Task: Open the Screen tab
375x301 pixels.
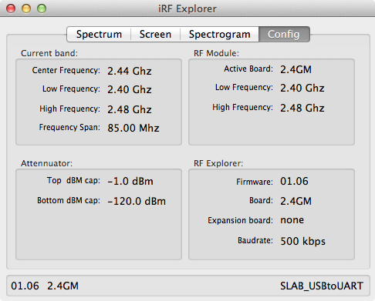Action: 155,34
